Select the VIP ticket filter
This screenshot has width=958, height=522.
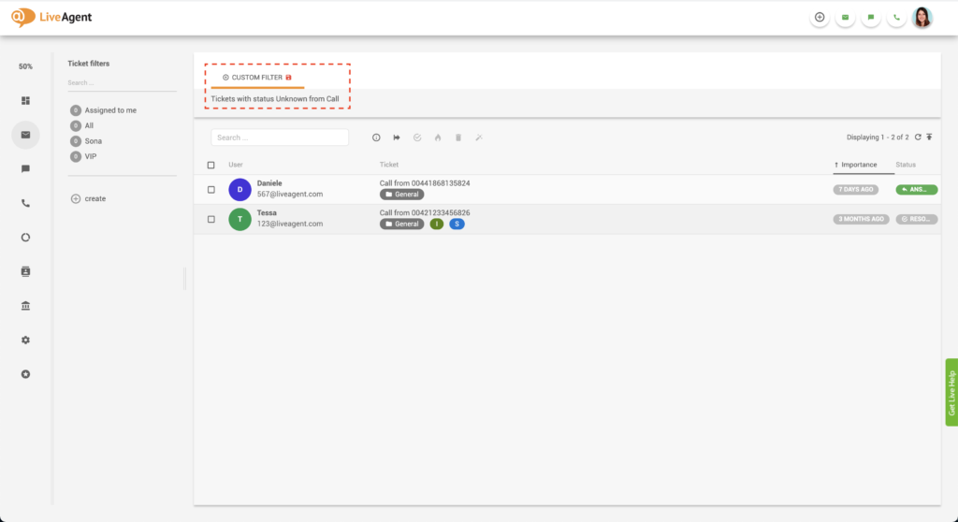(91, 156)
